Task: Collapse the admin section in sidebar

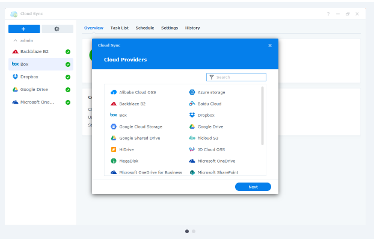Action: point(15,40)
